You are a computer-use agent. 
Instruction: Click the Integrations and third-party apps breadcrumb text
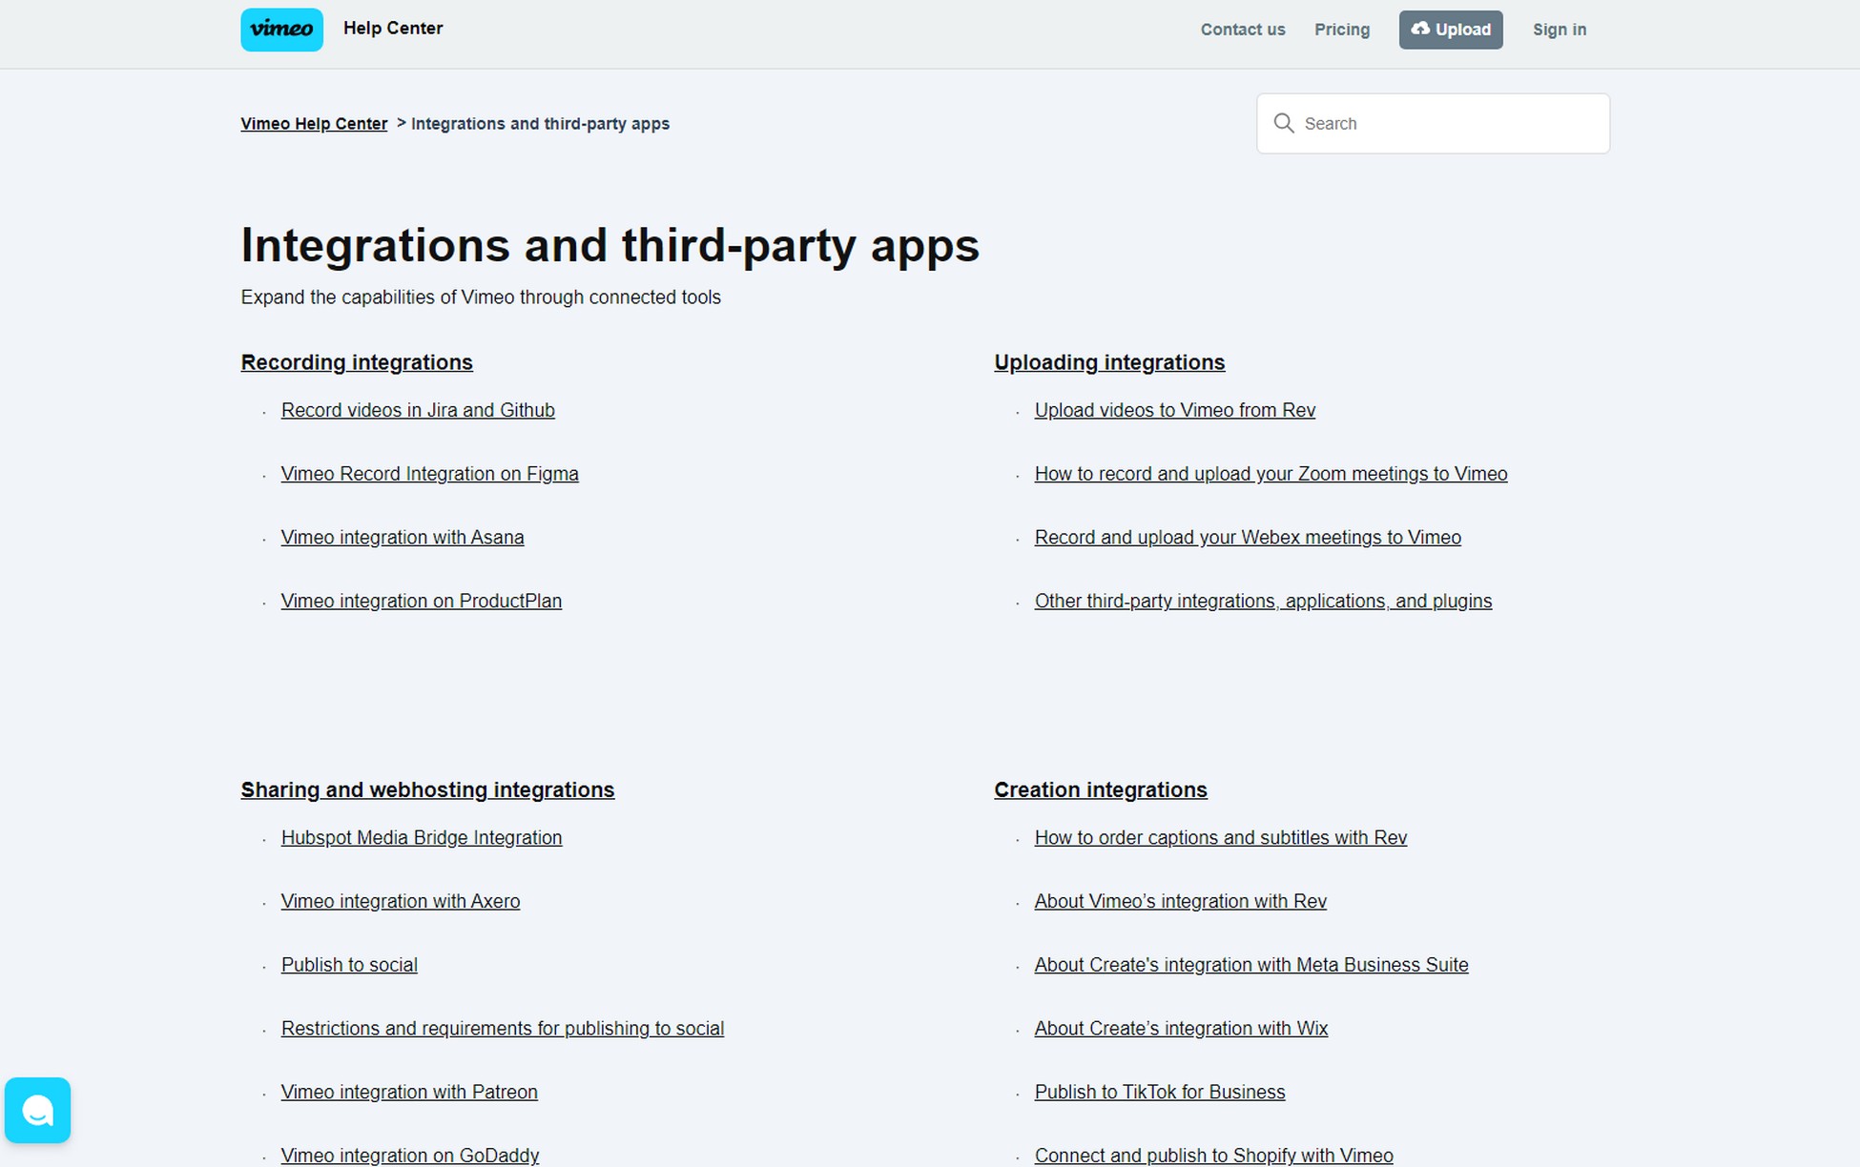(x=540, y=124)
